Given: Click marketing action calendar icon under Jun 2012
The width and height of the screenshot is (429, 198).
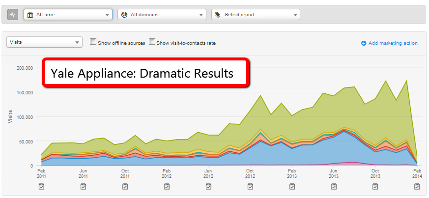Looking at the screenshot, I should click(208, 187).
